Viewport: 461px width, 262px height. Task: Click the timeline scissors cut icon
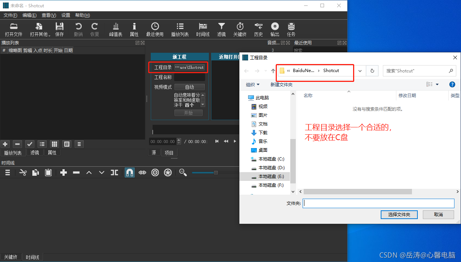pyautogui.click(x=23, y=172)
